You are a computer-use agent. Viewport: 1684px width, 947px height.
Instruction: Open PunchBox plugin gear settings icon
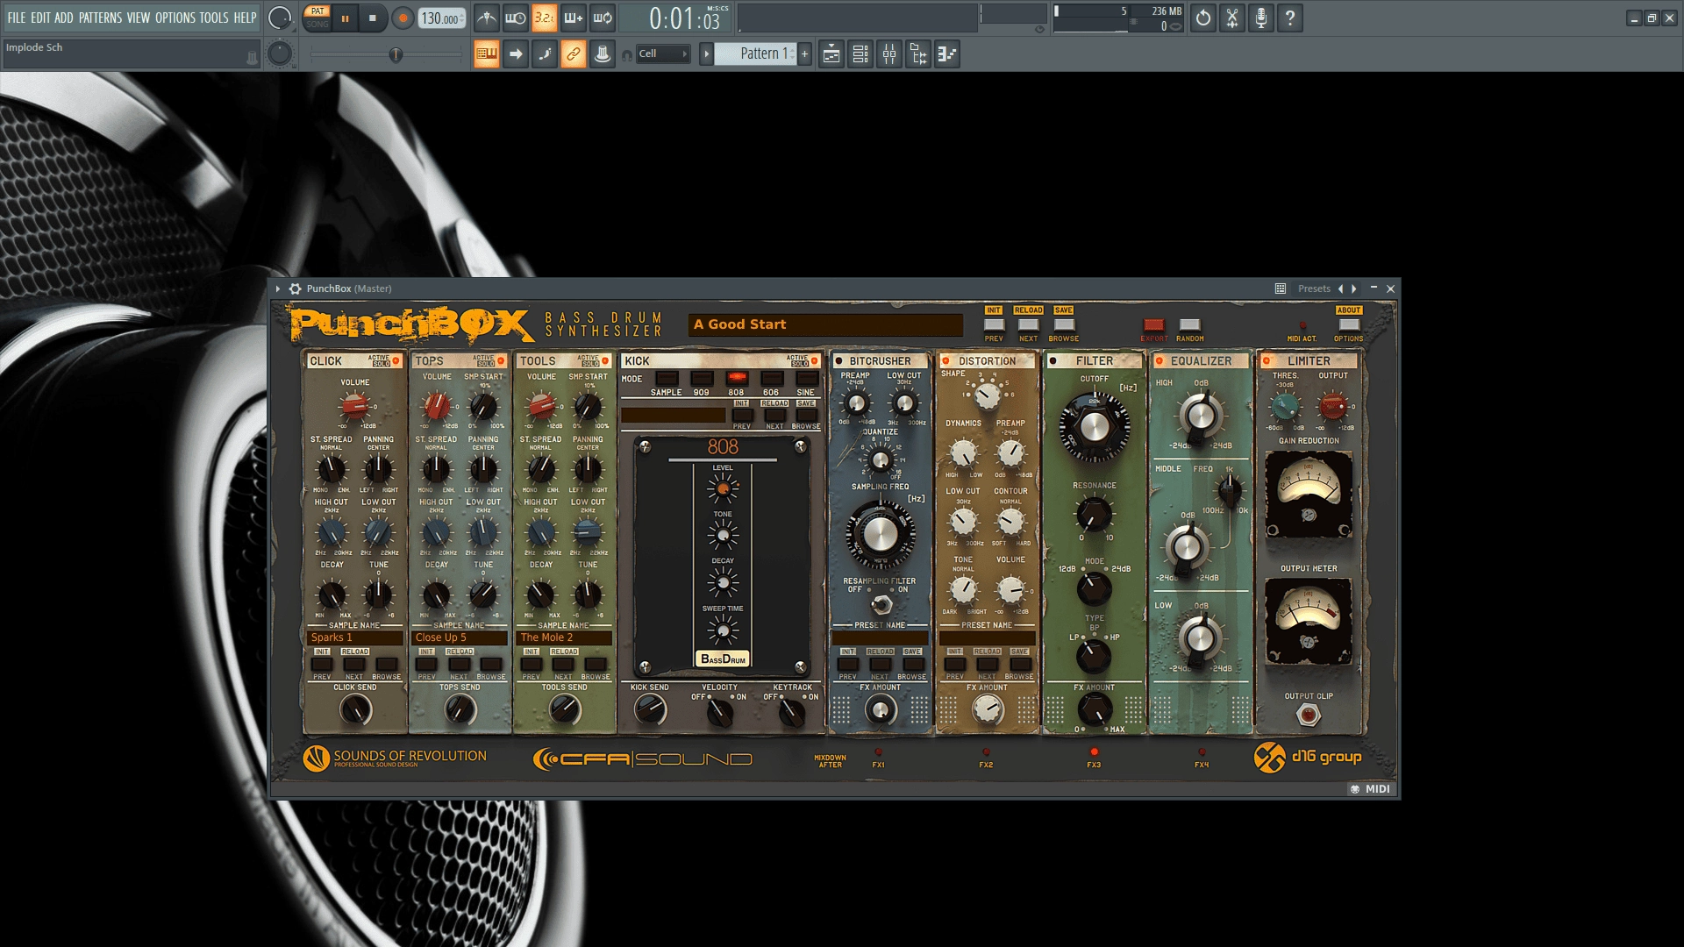pos(296,288)
